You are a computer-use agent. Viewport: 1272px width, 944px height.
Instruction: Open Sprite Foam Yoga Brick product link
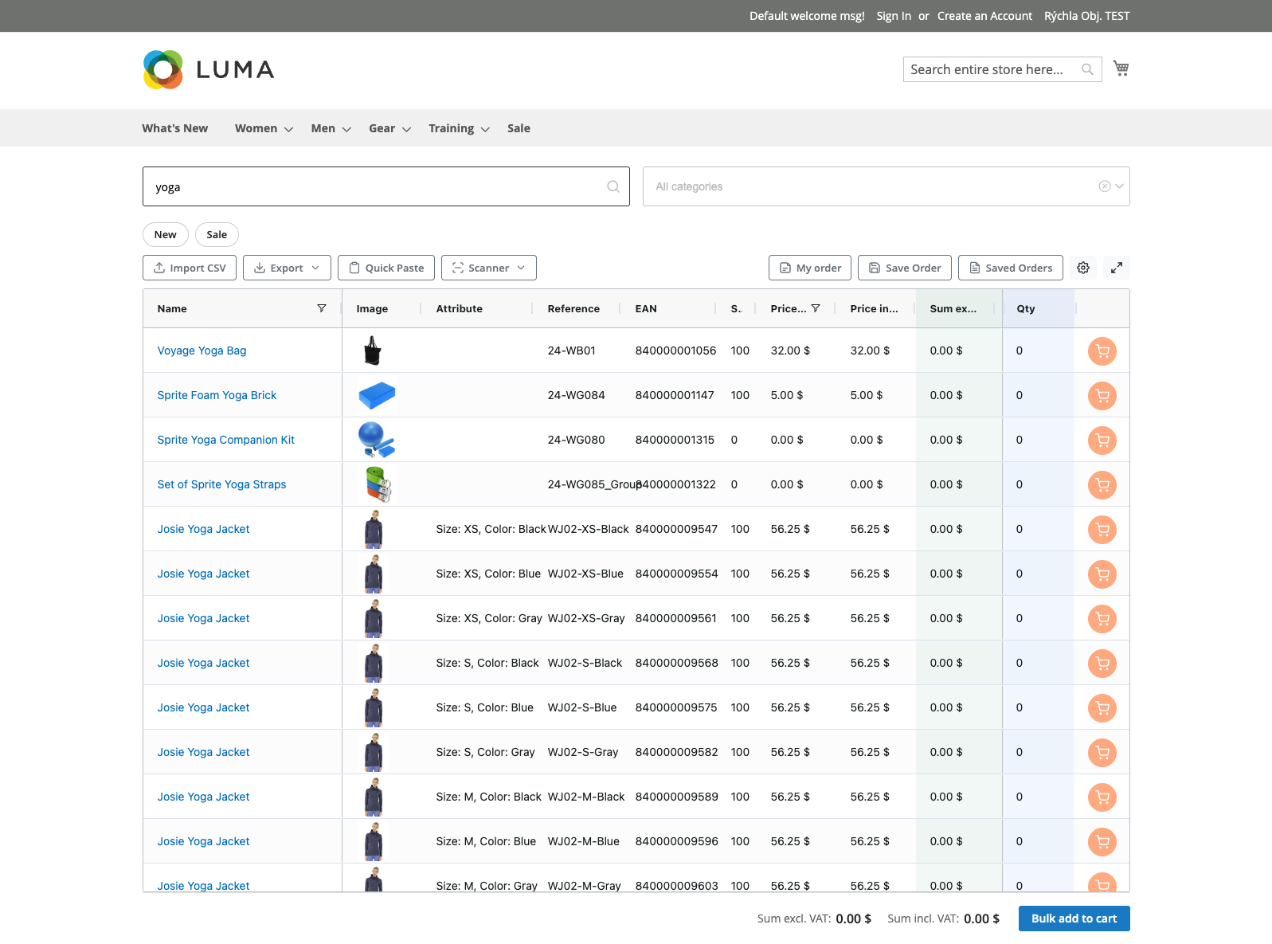[217, 395]
